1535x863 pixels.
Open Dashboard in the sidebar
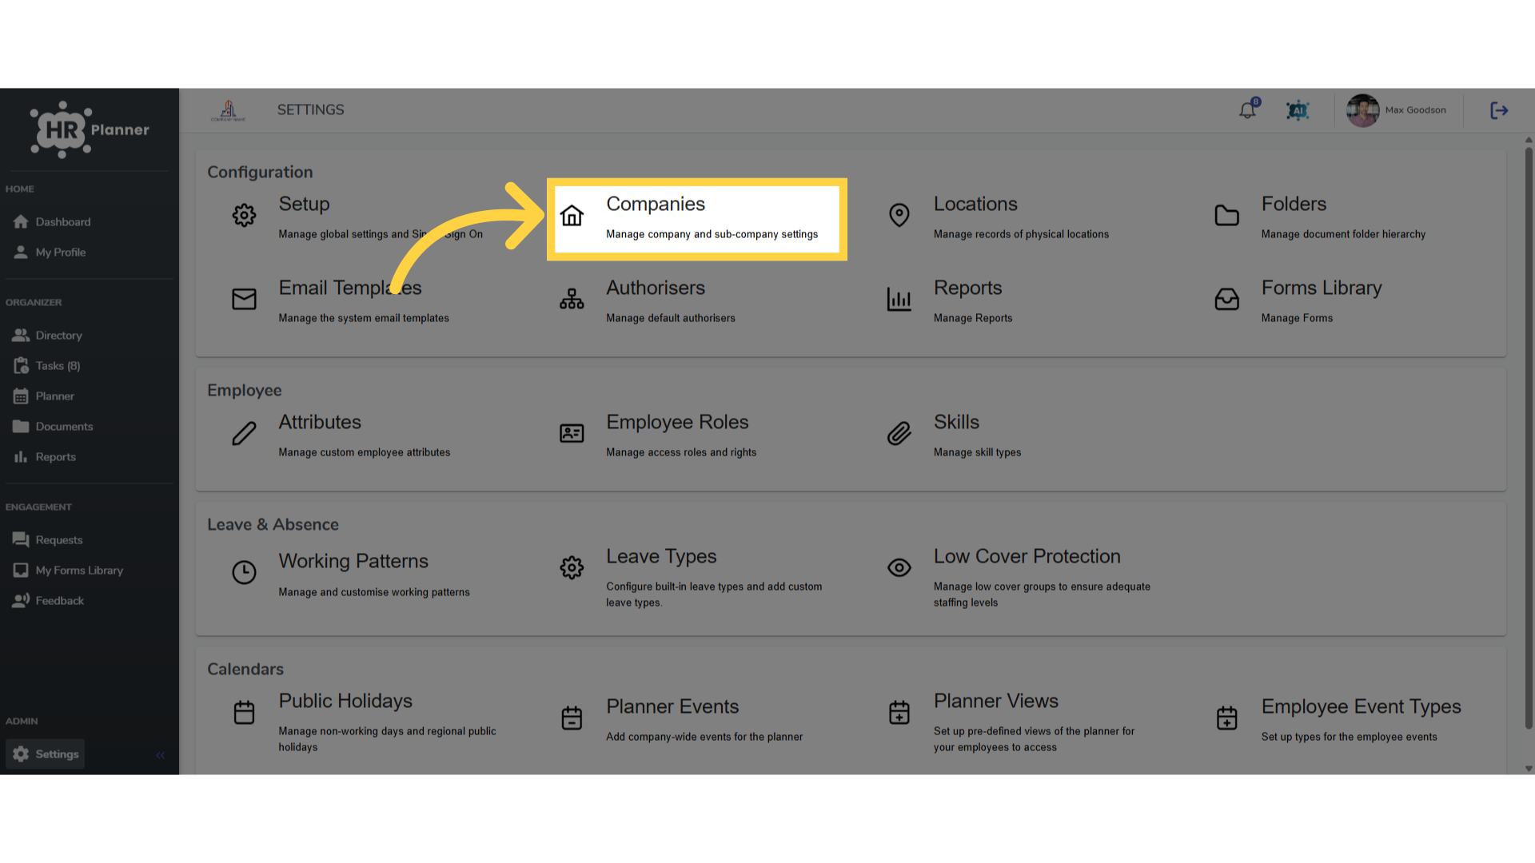(52, 222)
